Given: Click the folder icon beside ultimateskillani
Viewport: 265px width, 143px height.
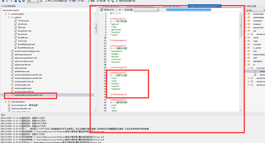Looking at the screenshot, I should click(8, 102).
